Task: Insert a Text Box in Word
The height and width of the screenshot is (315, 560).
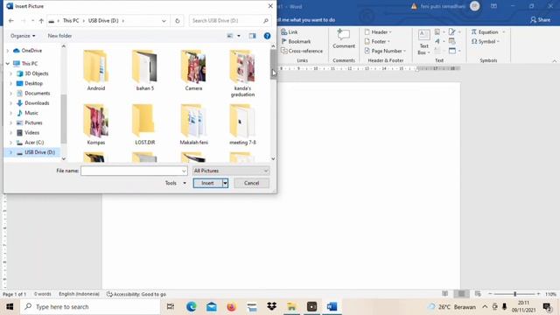Action: [x=423, y=42]
